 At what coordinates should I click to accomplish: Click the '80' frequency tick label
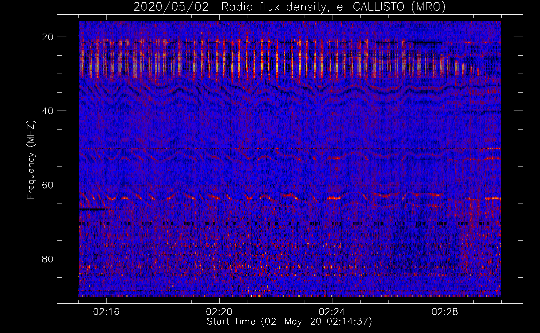pos(48,259)
